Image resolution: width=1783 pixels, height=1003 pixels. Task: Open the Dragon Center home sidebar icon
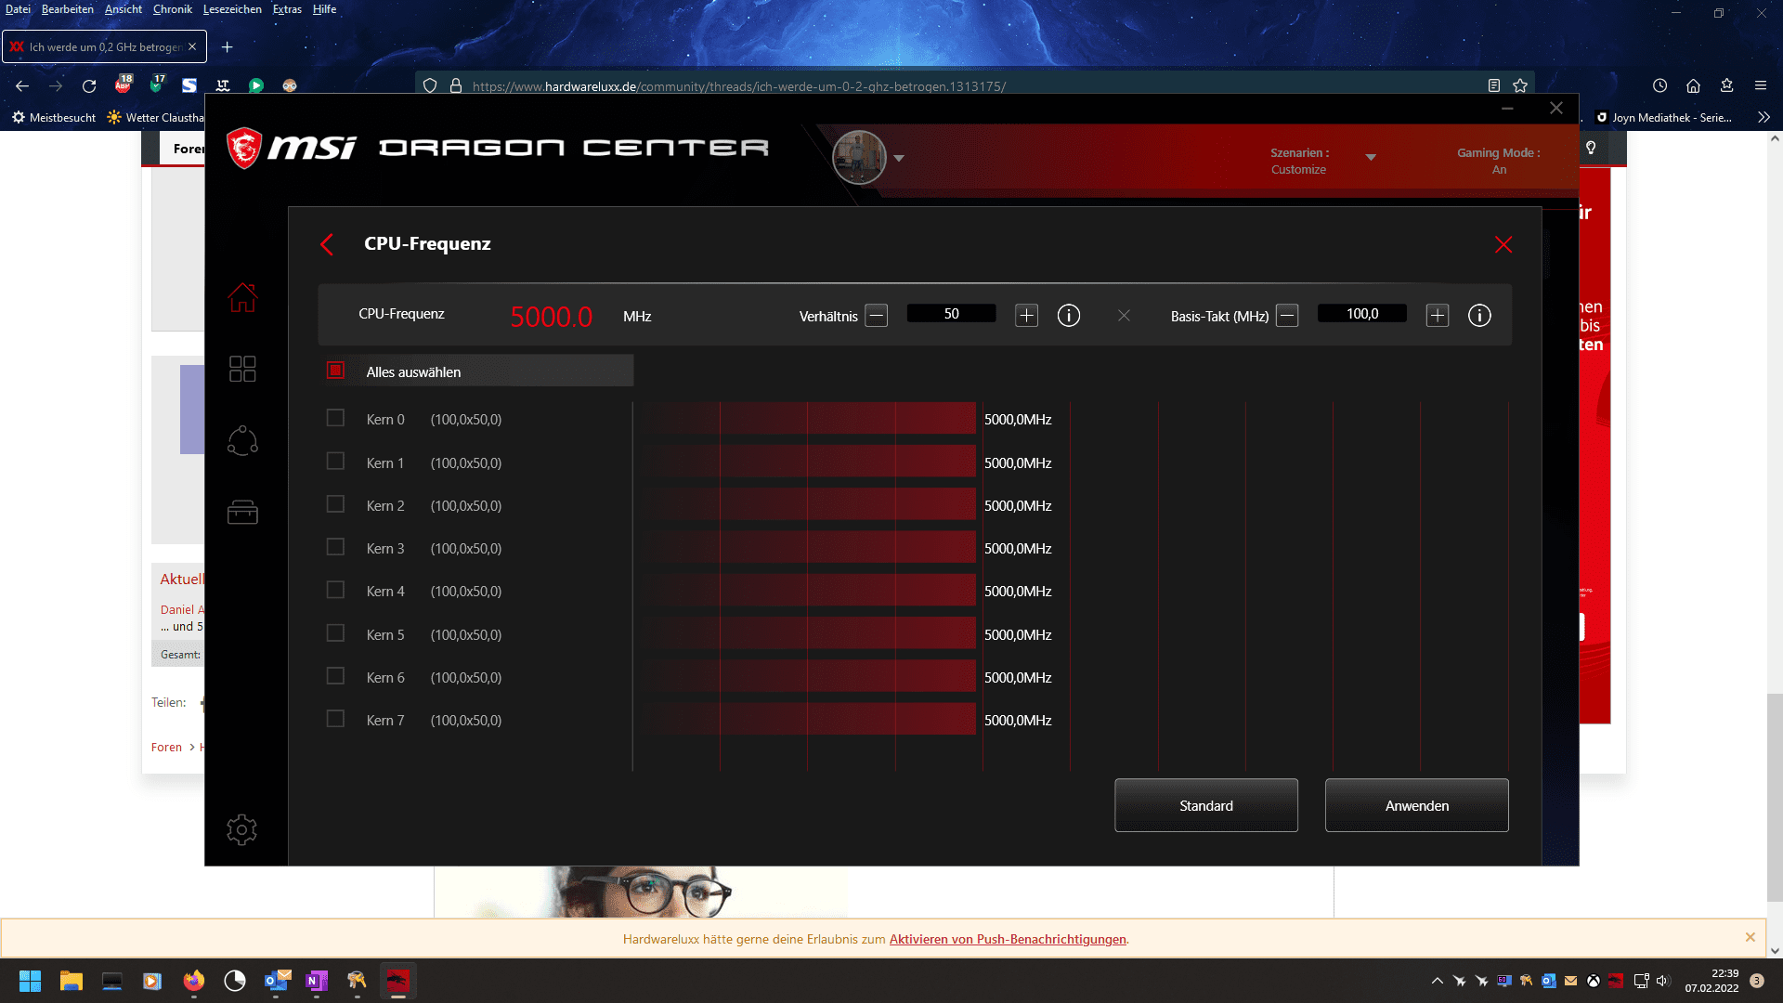click(242, 297)
